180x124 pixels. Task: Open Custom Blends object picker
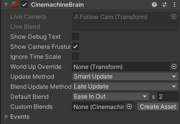(129, 107)
